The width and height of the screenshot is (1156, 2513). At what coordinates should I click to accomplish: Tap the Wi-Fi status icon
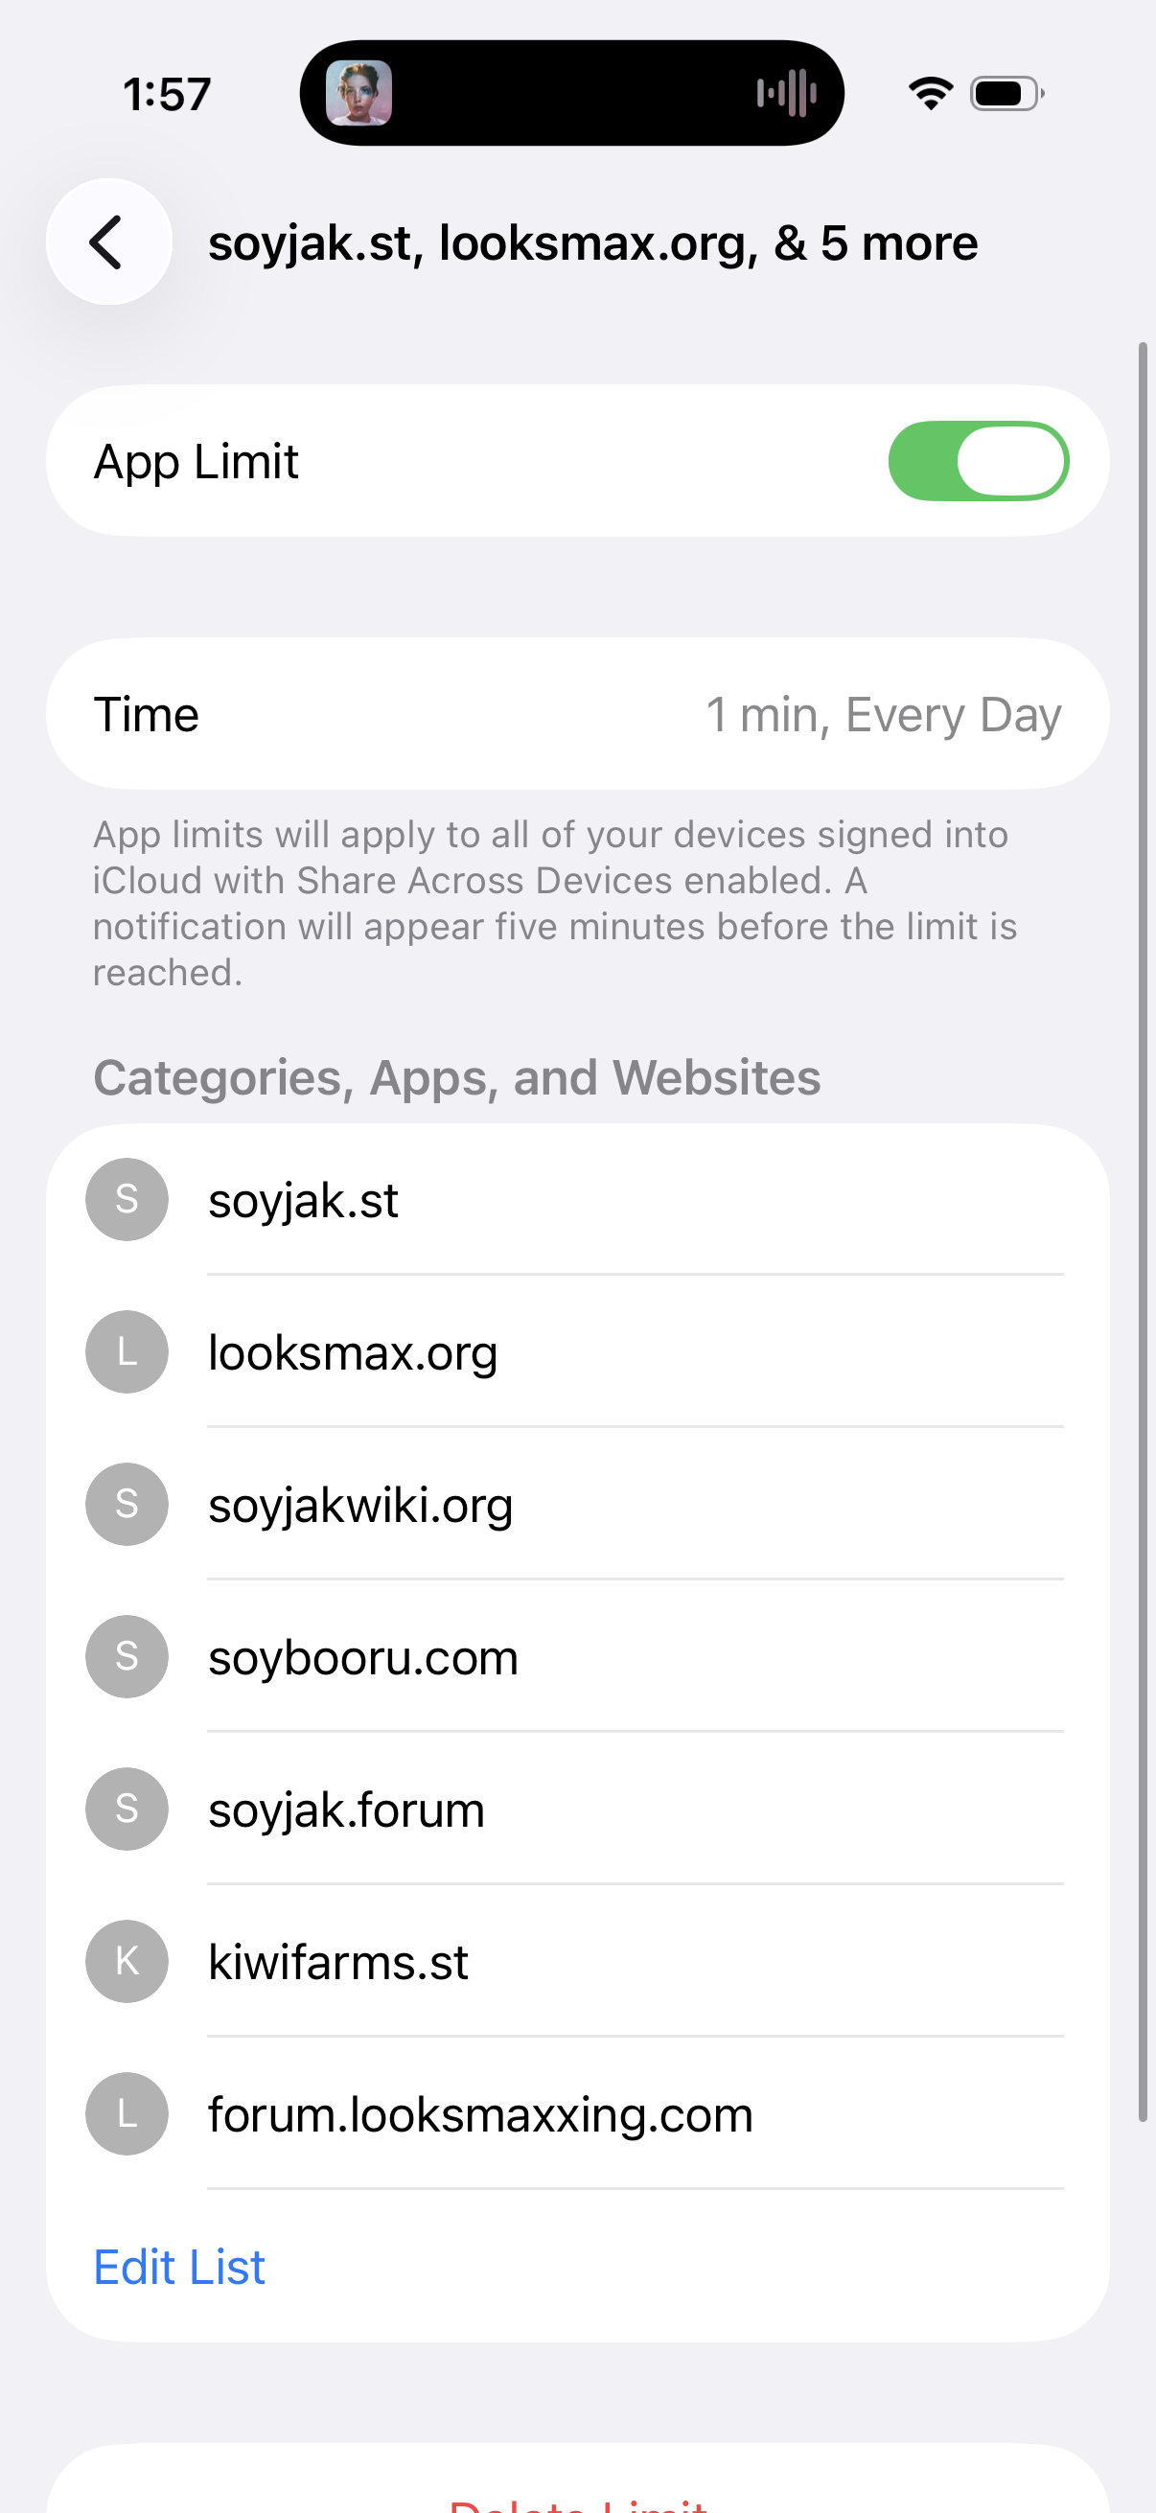[x=930, y=94]
